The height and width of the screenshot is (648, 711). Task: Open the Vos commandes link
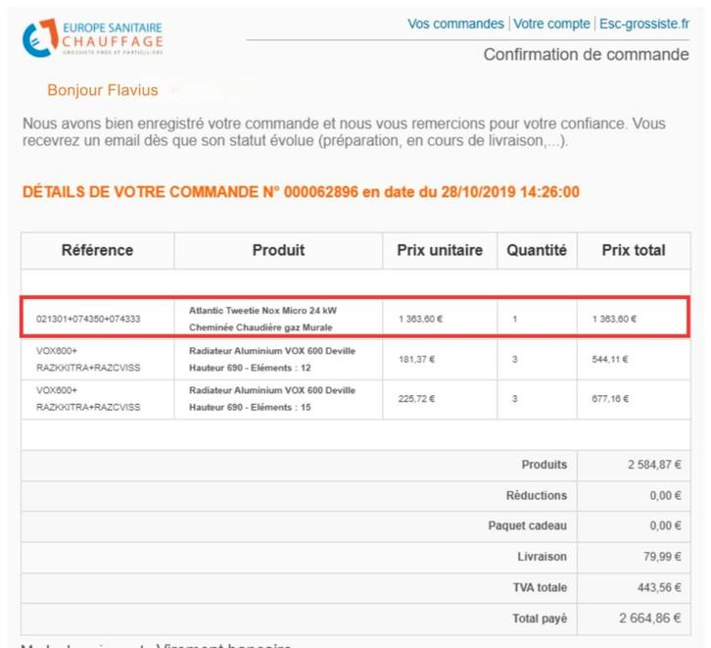point(455,24)
